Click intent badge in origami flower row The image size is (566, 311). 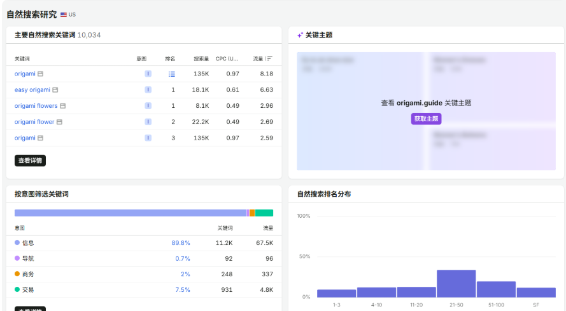click(x=148, y=122)
